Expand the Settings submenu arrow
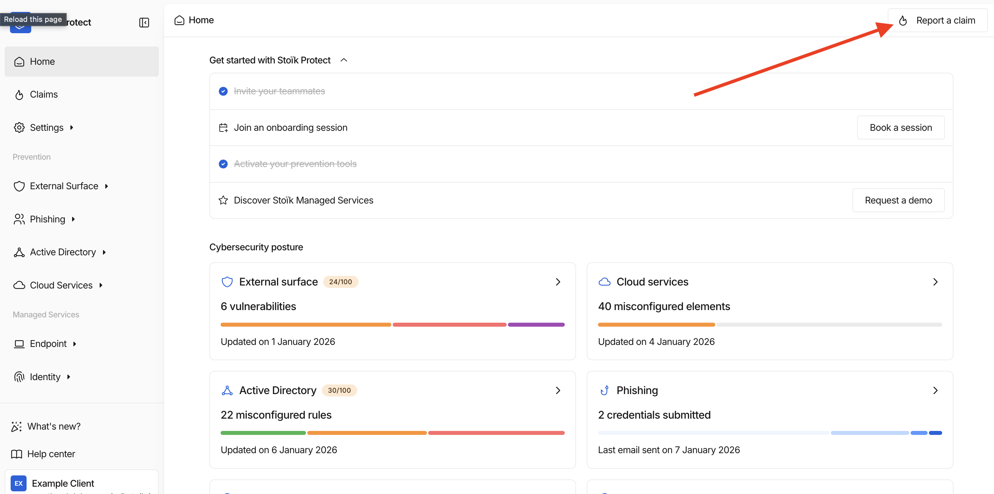Viewport: 994px width, 494px height. [x=72, y=127]
